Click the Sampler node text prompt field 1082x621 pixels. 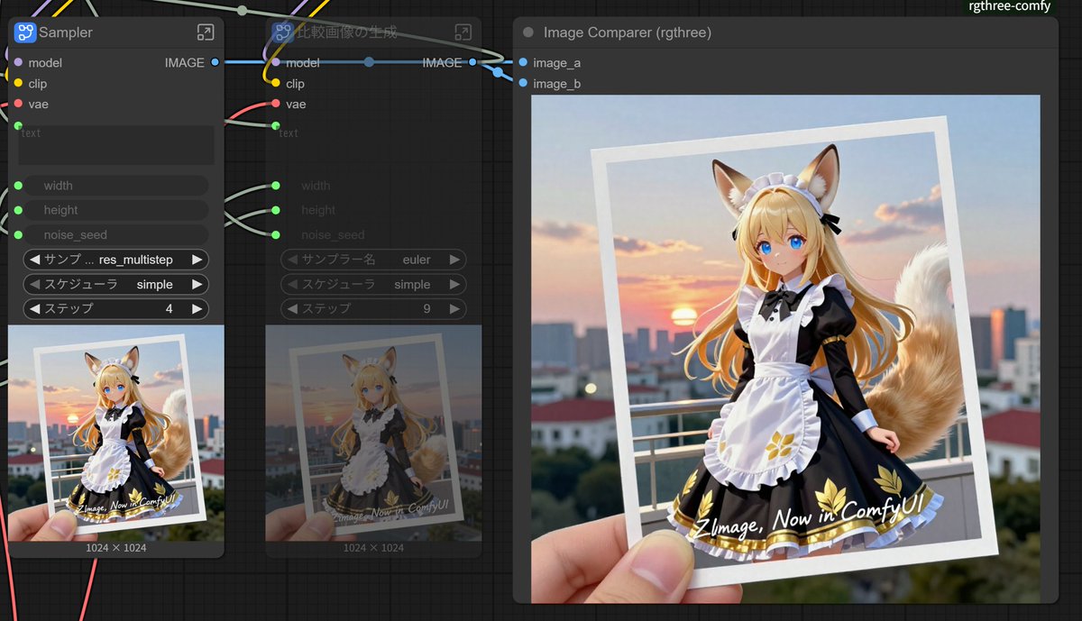point(116,145)
